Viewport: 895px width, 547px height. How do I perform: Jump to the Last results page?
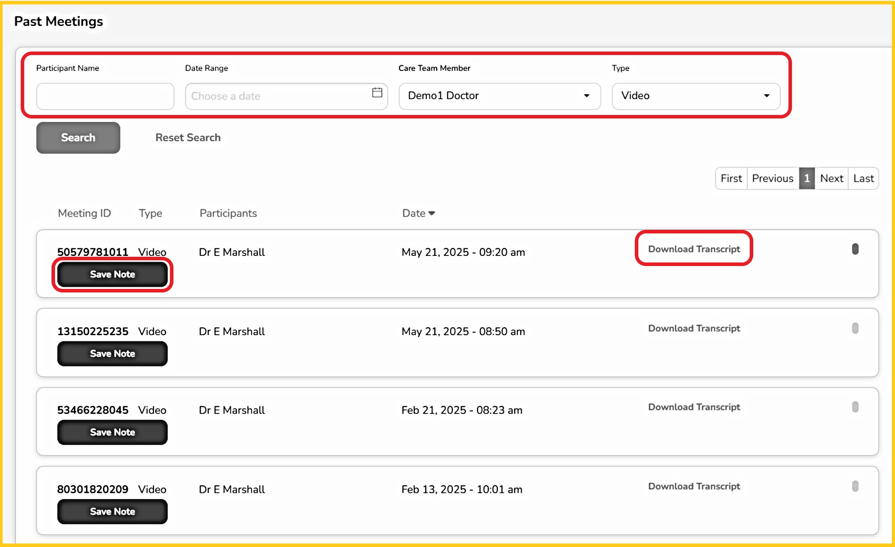(863, 178)
